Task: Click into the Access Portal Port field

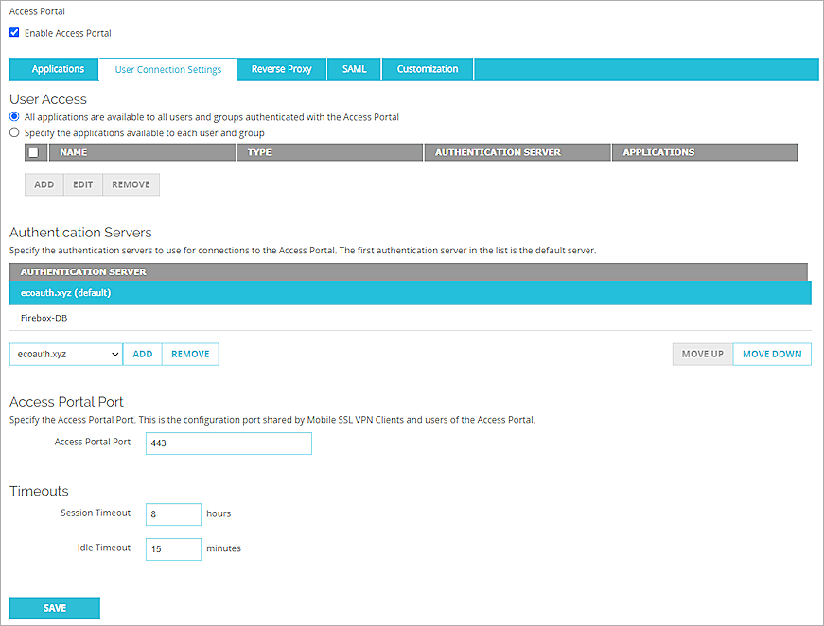Action: 228,443
